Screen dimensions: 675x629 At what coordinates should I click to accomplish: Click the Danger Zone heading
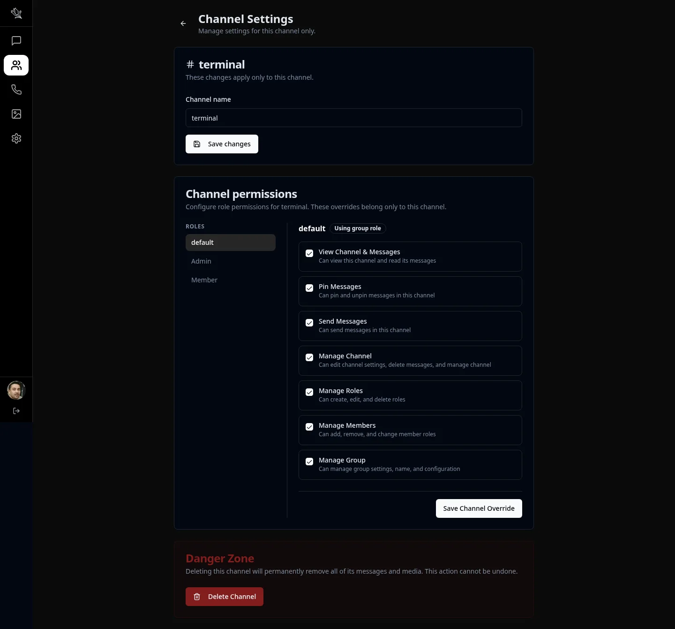(220, 559)
